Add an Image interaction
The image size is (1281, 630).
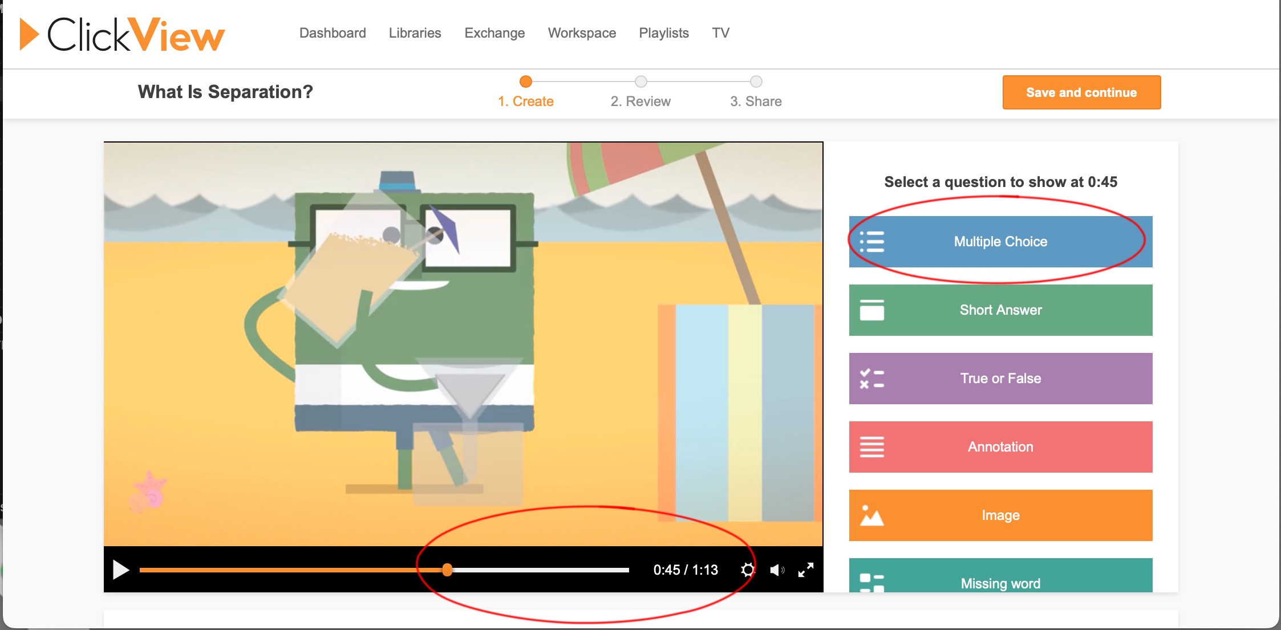1000,515
